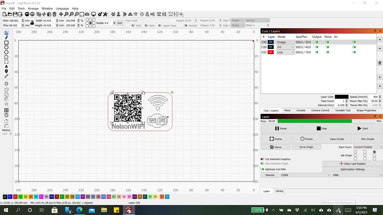Select the red 02 layer color swatch
The height and width of the screenshot is (215, 383).
pos(272,52)
